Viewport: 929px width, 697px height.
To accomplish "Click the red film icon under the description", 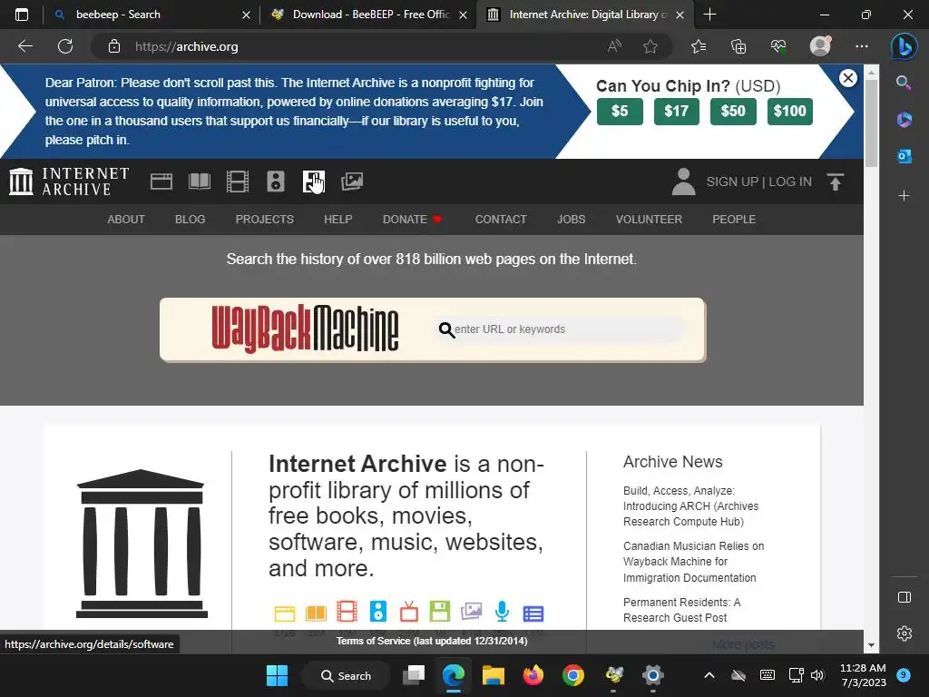I will pyautogui.click(x=347, y=612).
